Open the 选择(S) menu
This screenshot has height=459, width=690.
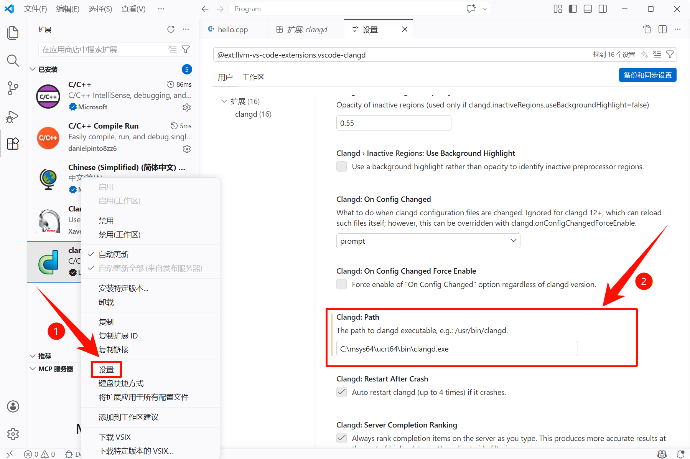(100, 9)
